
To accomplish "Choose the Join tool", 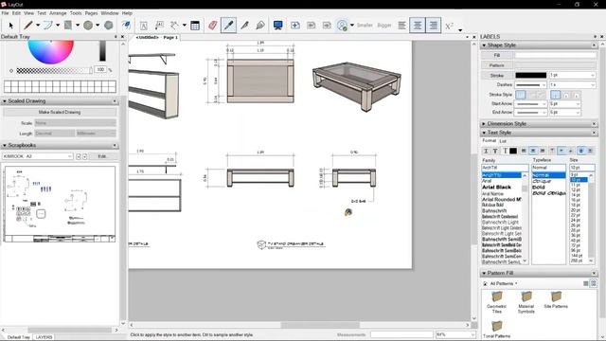I will click(260, 26).
